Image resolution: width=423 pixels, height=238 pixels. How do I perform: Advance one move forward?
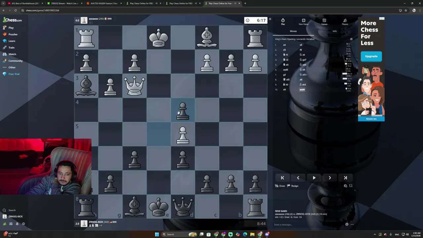click(330, 178)
